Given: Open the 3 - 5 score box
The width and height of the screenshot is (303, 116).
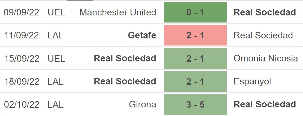Looking at the screenshot, I should [x=195, y=104].
